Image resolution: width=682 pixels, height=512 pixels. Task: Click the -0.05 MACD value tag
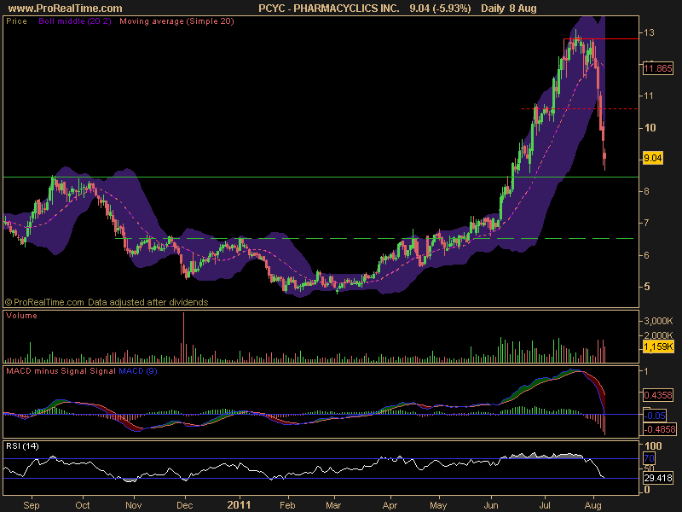[x=655, y=416]
